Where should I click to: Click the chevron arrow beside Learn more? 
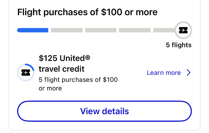189,73
